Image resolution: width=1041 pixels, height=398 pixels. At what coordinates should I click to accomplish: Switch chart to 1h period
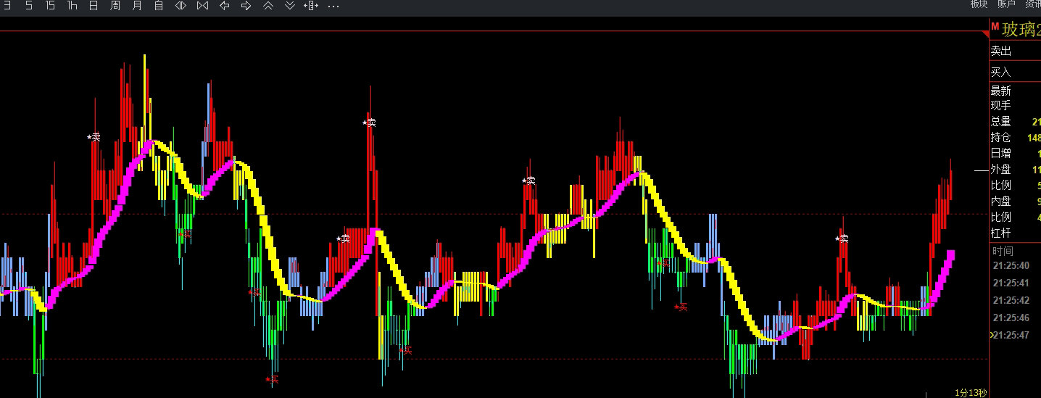72,6
